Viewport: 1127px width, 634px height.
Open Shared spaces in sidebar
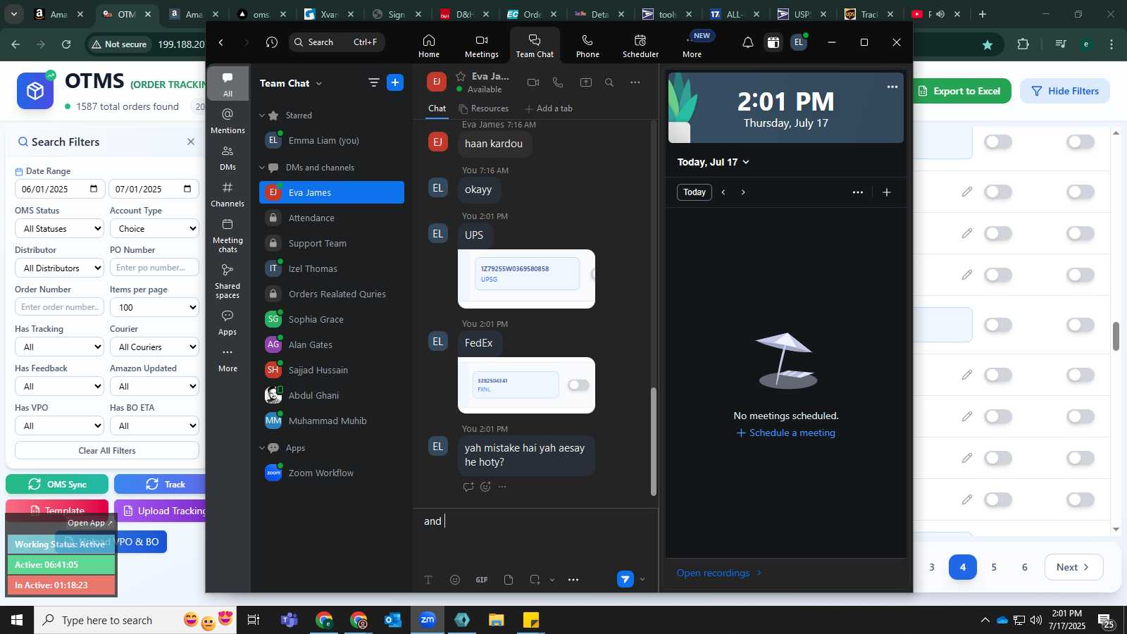tap(228, 281)
